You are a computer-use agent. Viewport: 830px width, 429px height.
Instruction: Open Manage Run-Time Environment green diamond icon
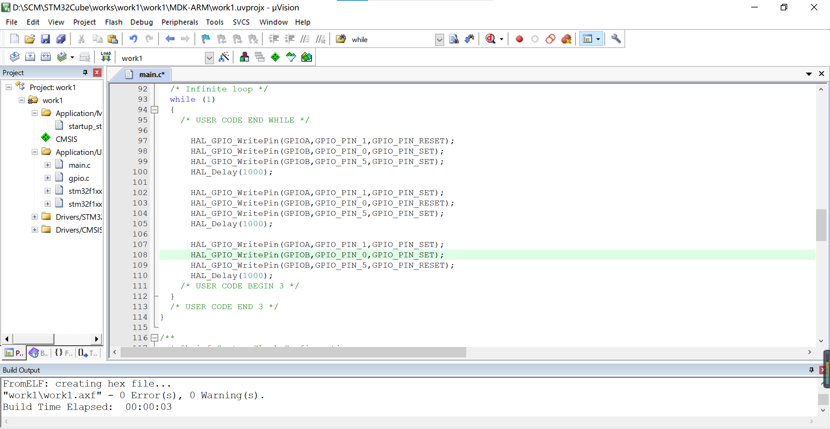(275, 57)
